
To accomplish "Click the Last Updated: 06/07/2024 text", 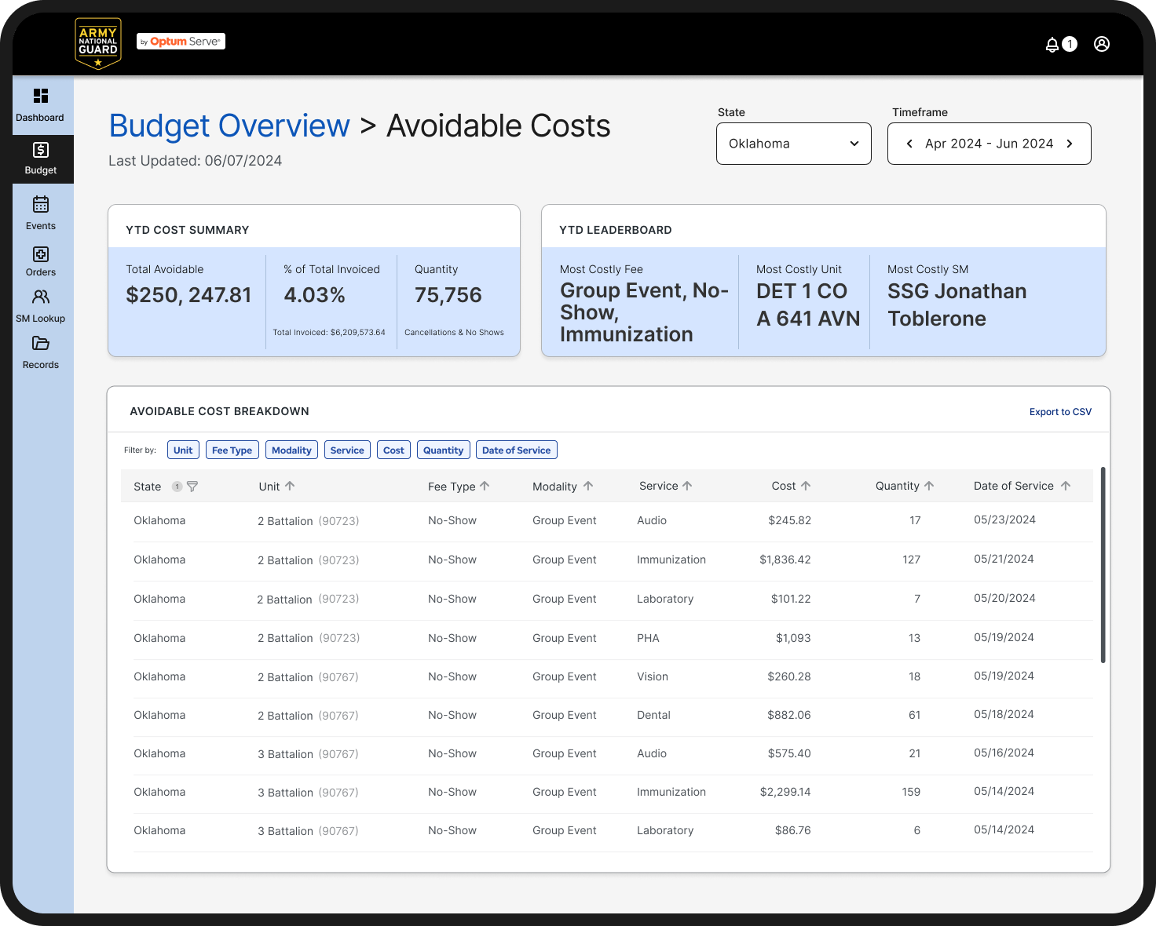I will (x=195, y=161).
